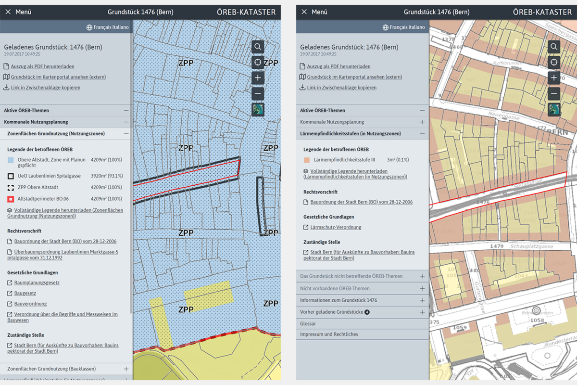The image size is (577, 385).
Task: Click the locate target icon on the noise map
Action: (554, 62)
